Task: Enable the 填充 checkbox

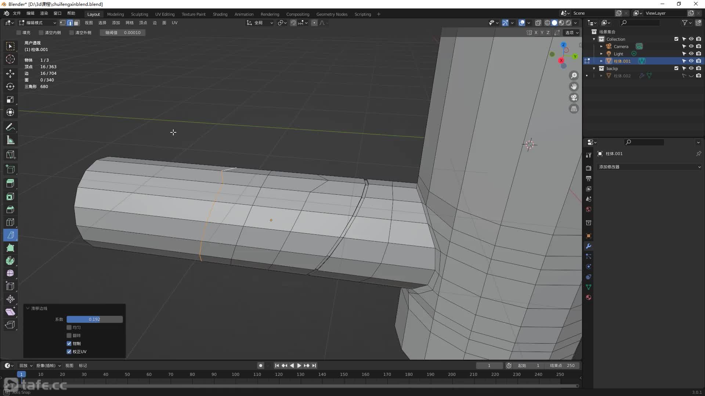Action: pos(19,33)
